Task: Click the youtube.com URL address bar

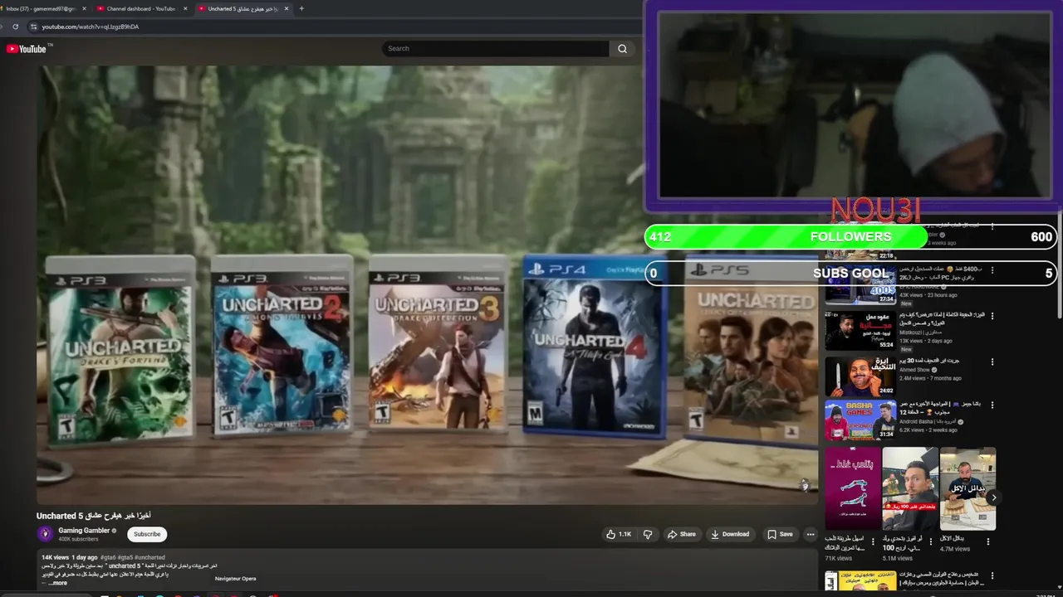Action: (332, 27)
